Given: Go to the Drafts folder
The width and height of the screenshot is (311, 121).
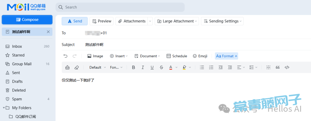Looking at the screenshot, I should coord(17,82).
